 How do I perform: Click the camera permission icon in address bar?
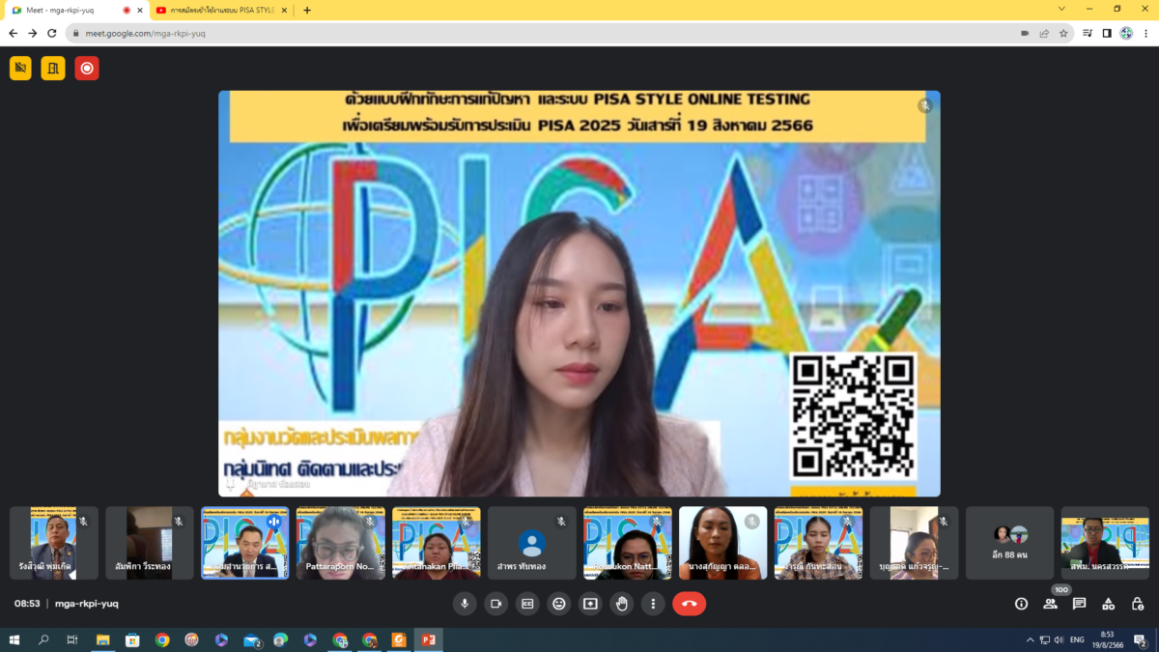(x=1025, y=33)
